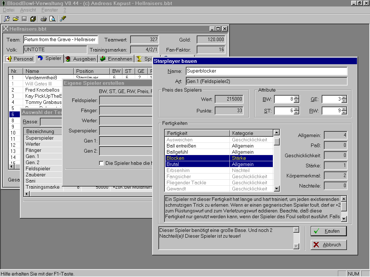Increase the GE attribute value

[344, 97]
